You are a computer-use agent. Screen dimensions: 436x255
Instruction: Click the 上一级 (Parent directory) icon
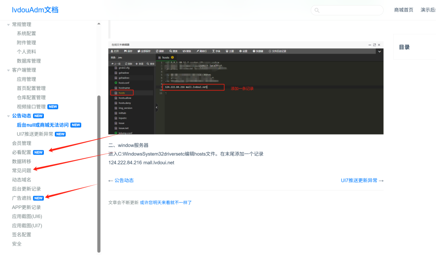pos(115,63)
